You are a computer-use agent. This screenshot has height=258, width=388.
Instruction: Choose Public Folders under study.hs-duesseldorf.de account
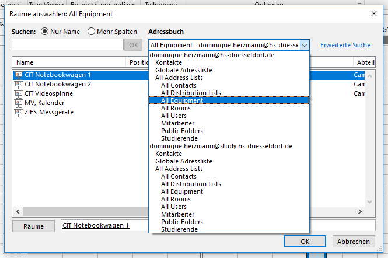[x=182, y=222]
